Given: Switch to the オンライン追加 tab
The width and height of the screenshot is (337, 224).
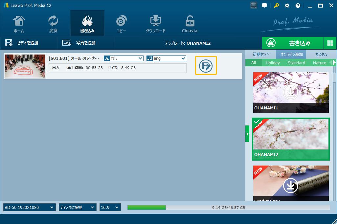Looking at the screenshot, I should (291, 55).
